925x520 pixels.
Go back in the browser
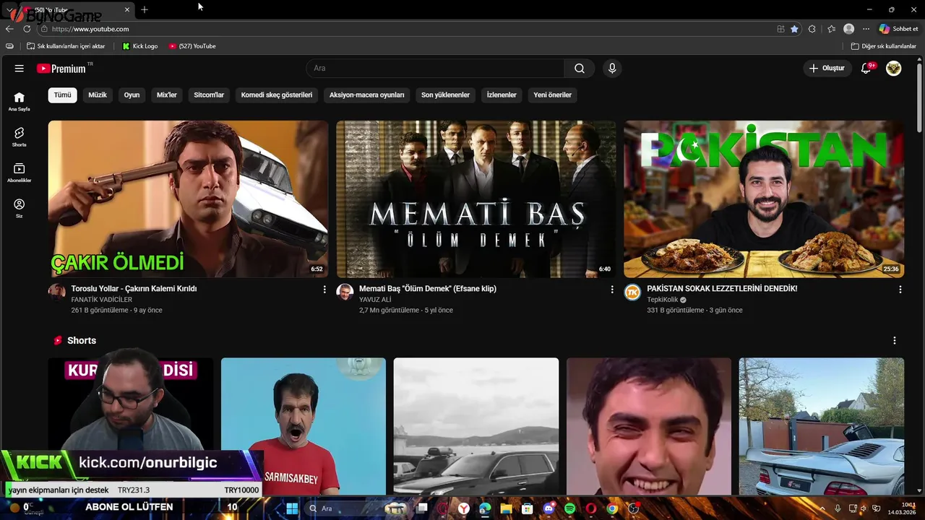coord(9,29)
